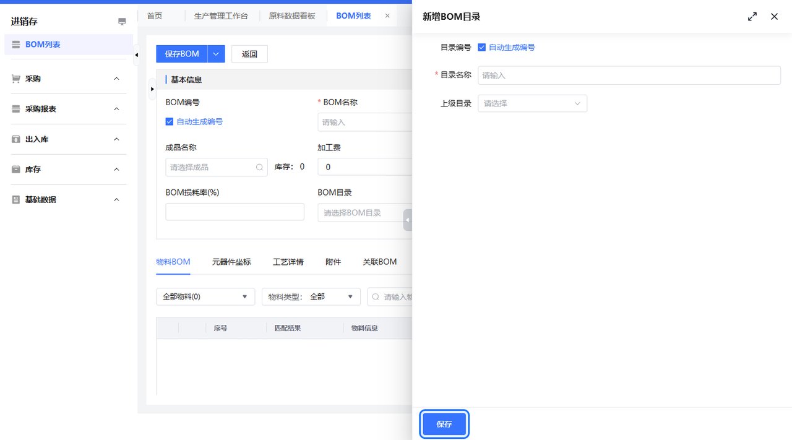Uncheck 目录编号 自动生成编号 checkbox

482,47
